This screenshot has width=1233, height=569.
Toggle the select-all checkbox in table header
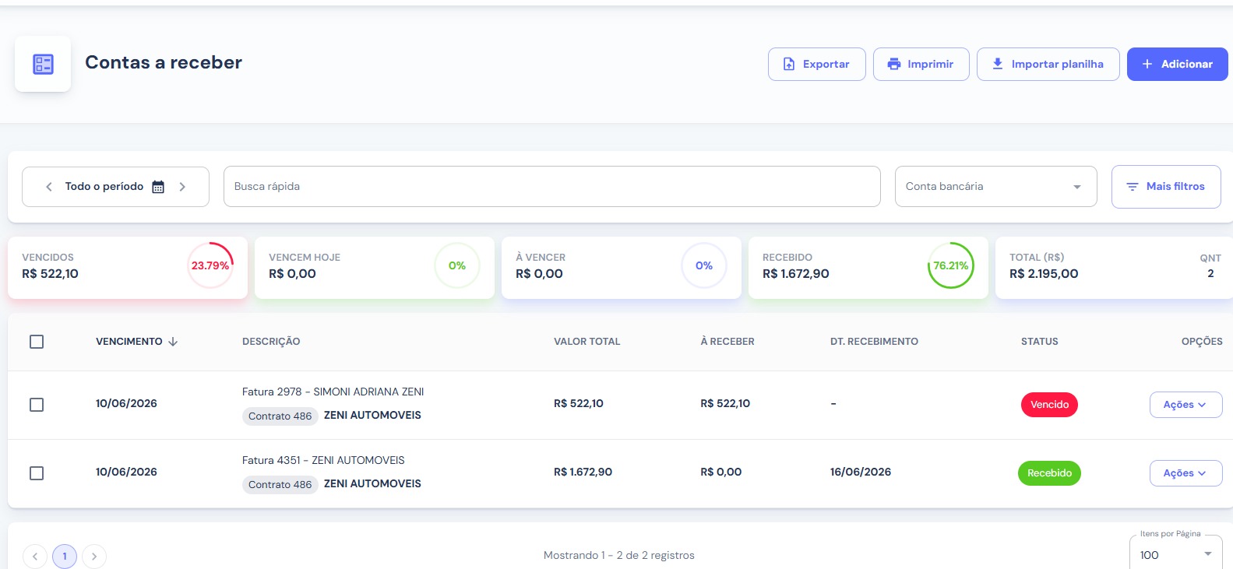tap(37, 342)
